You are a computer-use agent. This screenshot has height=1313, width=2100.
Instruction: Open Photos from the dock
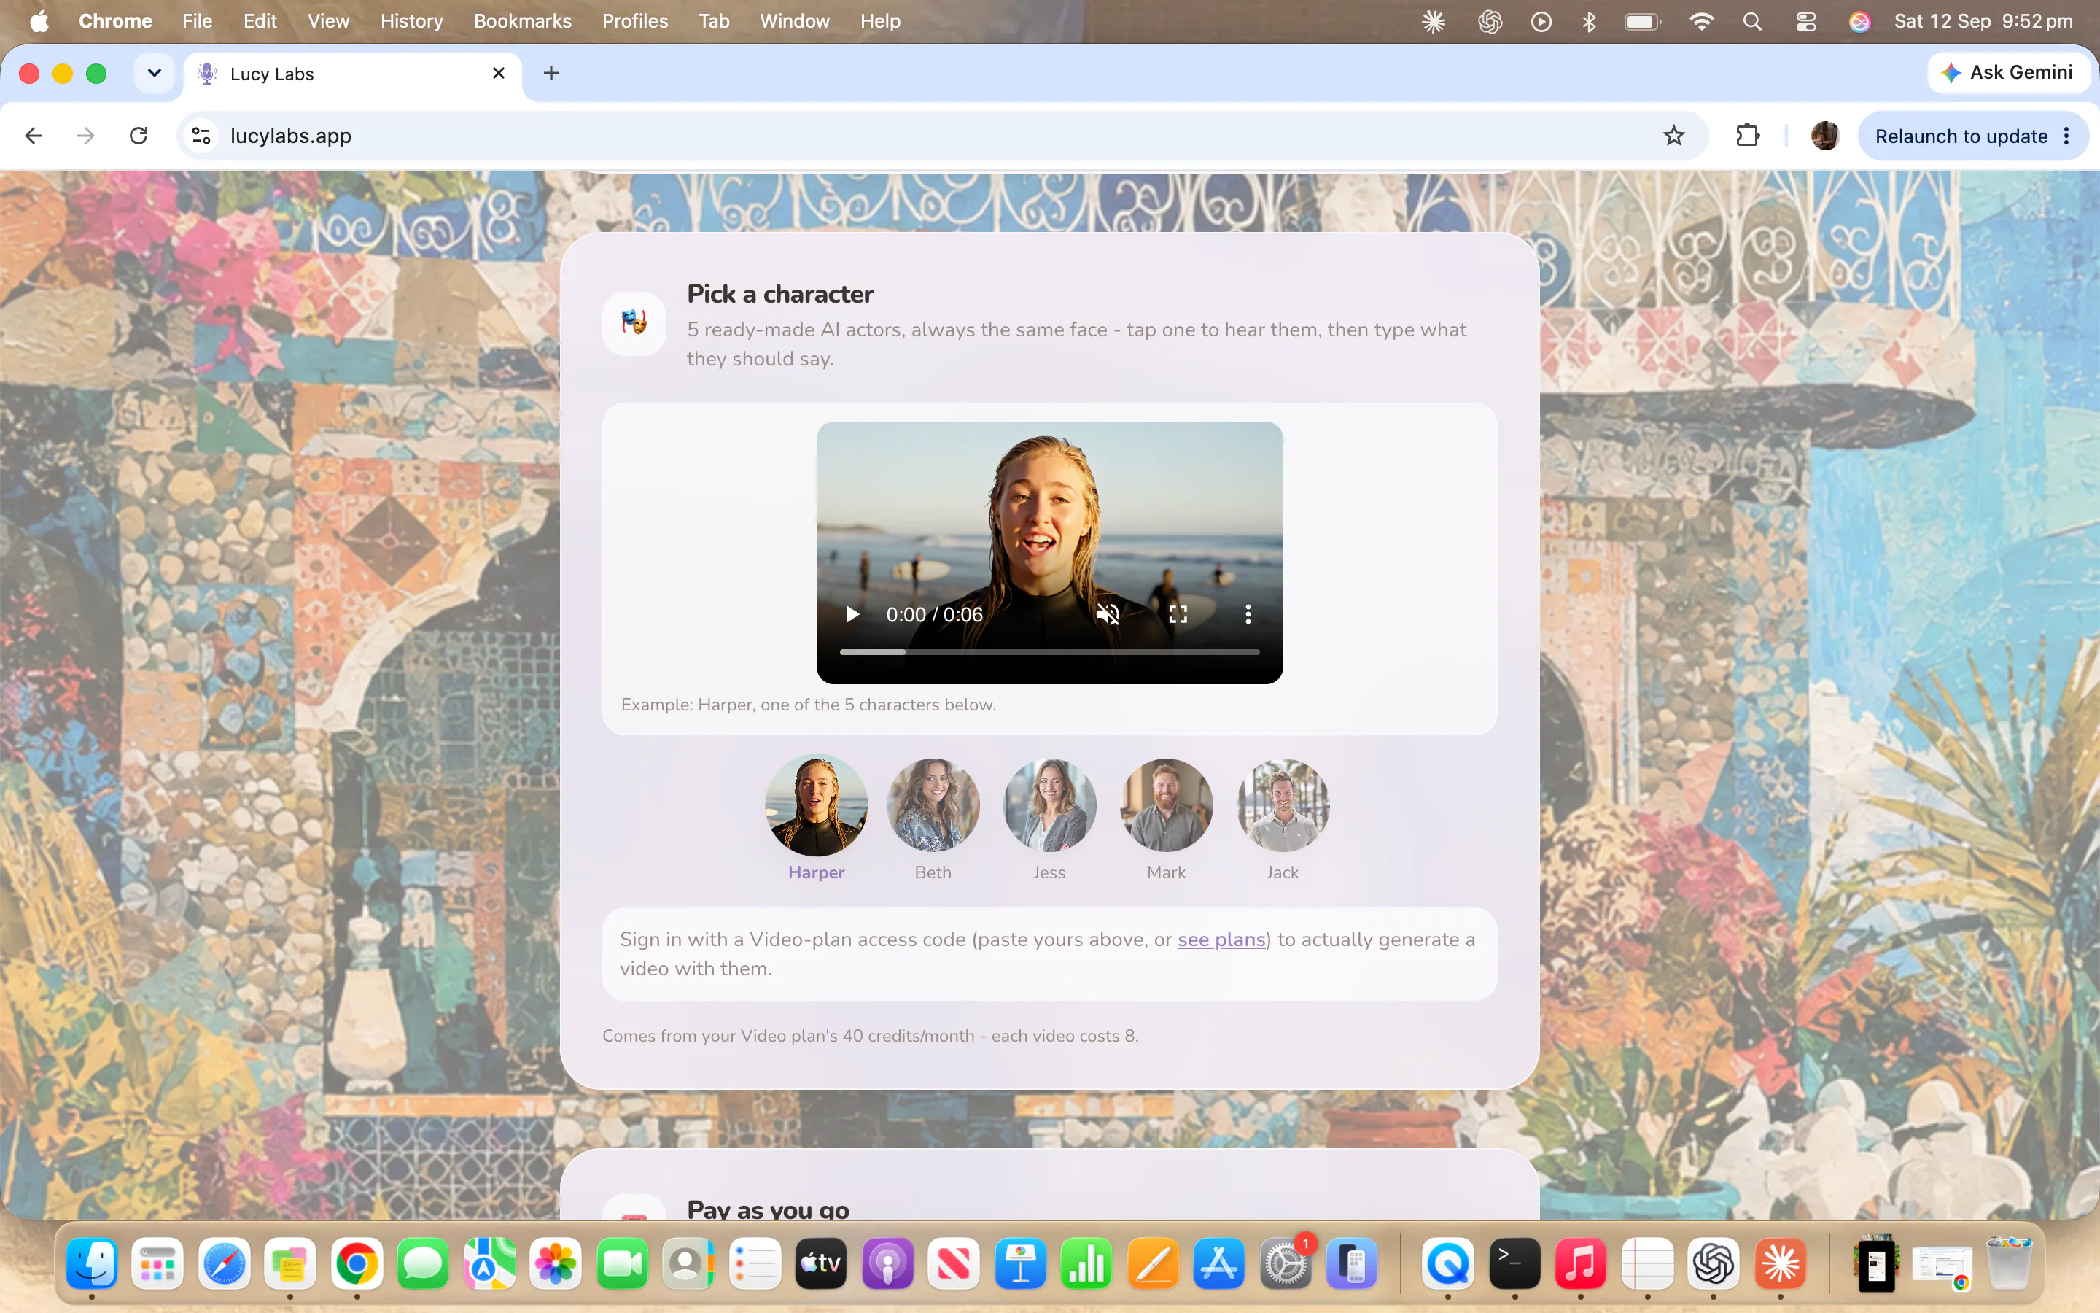click(x=556, y=1263)
